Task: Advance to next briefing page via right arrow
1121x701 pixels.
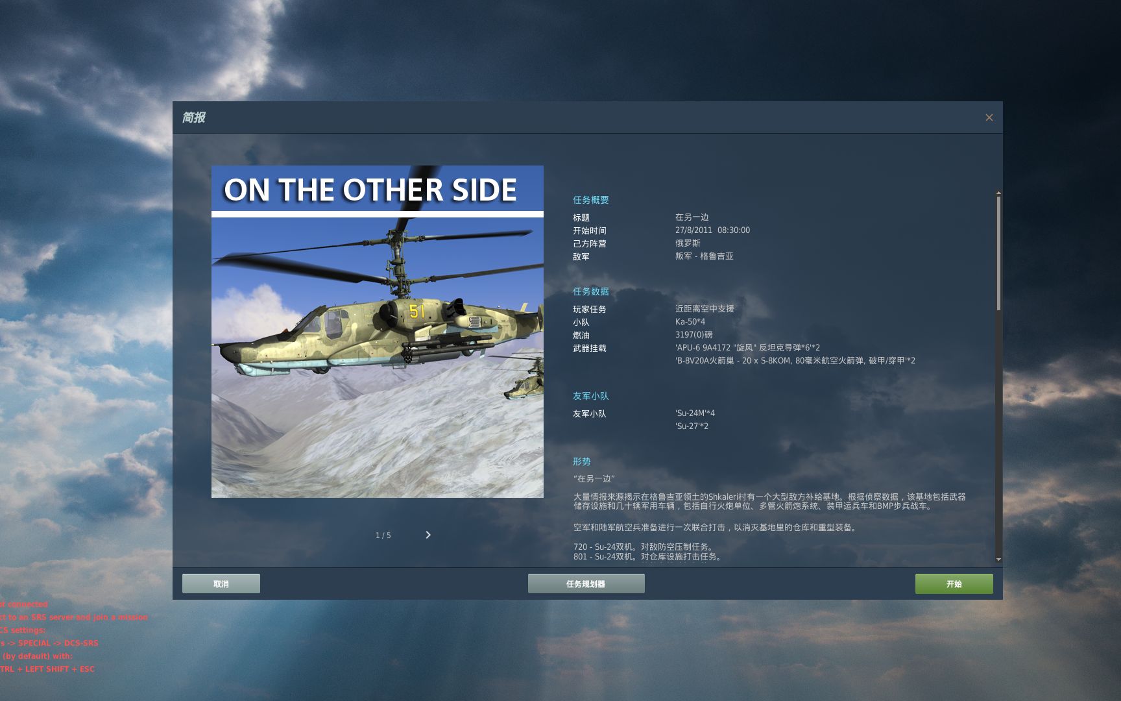Action: click(428, 534)
